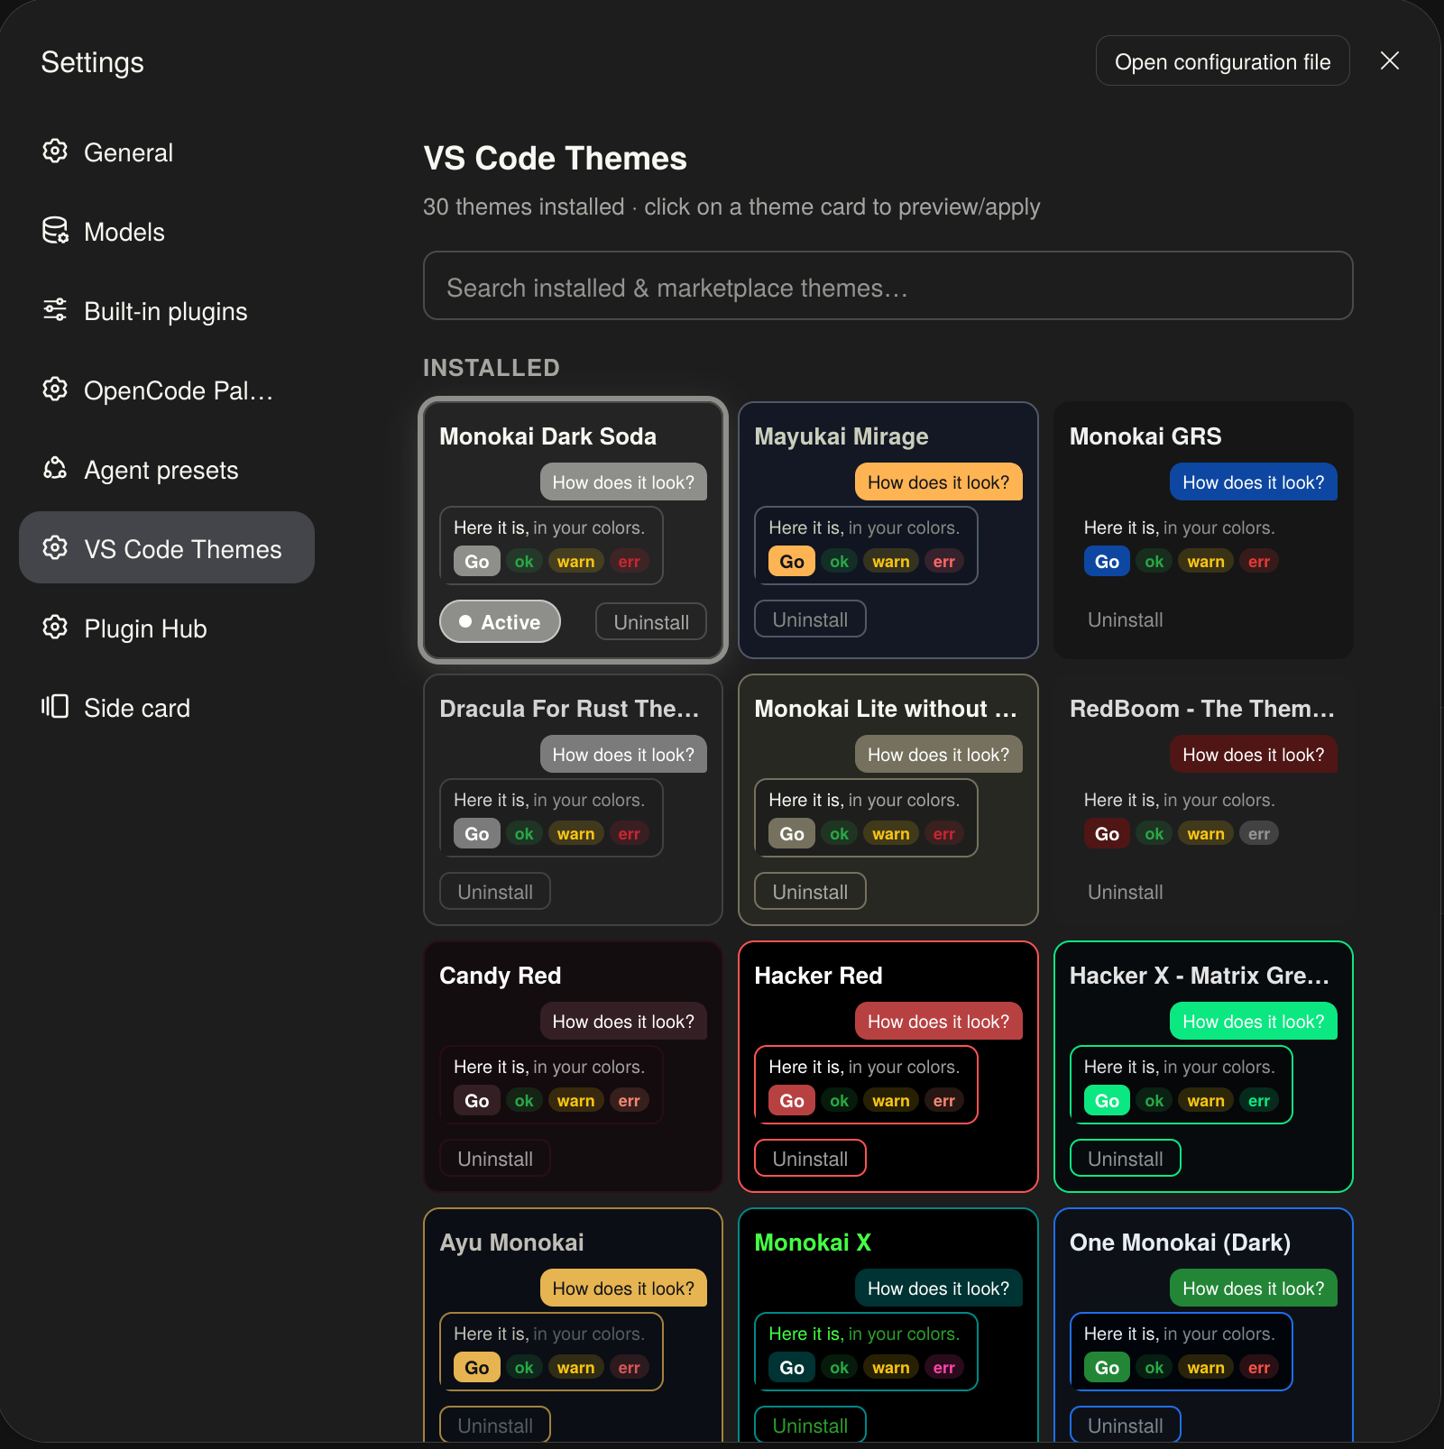This screenshot has height=1449, width=1444.
Task: Click How does it look? in RedBoom card
Action: 1253,754
